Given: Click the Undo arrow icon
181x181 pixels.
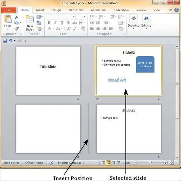Looking at the screenshot, I should pyautogui.click(x=10, y=41).
